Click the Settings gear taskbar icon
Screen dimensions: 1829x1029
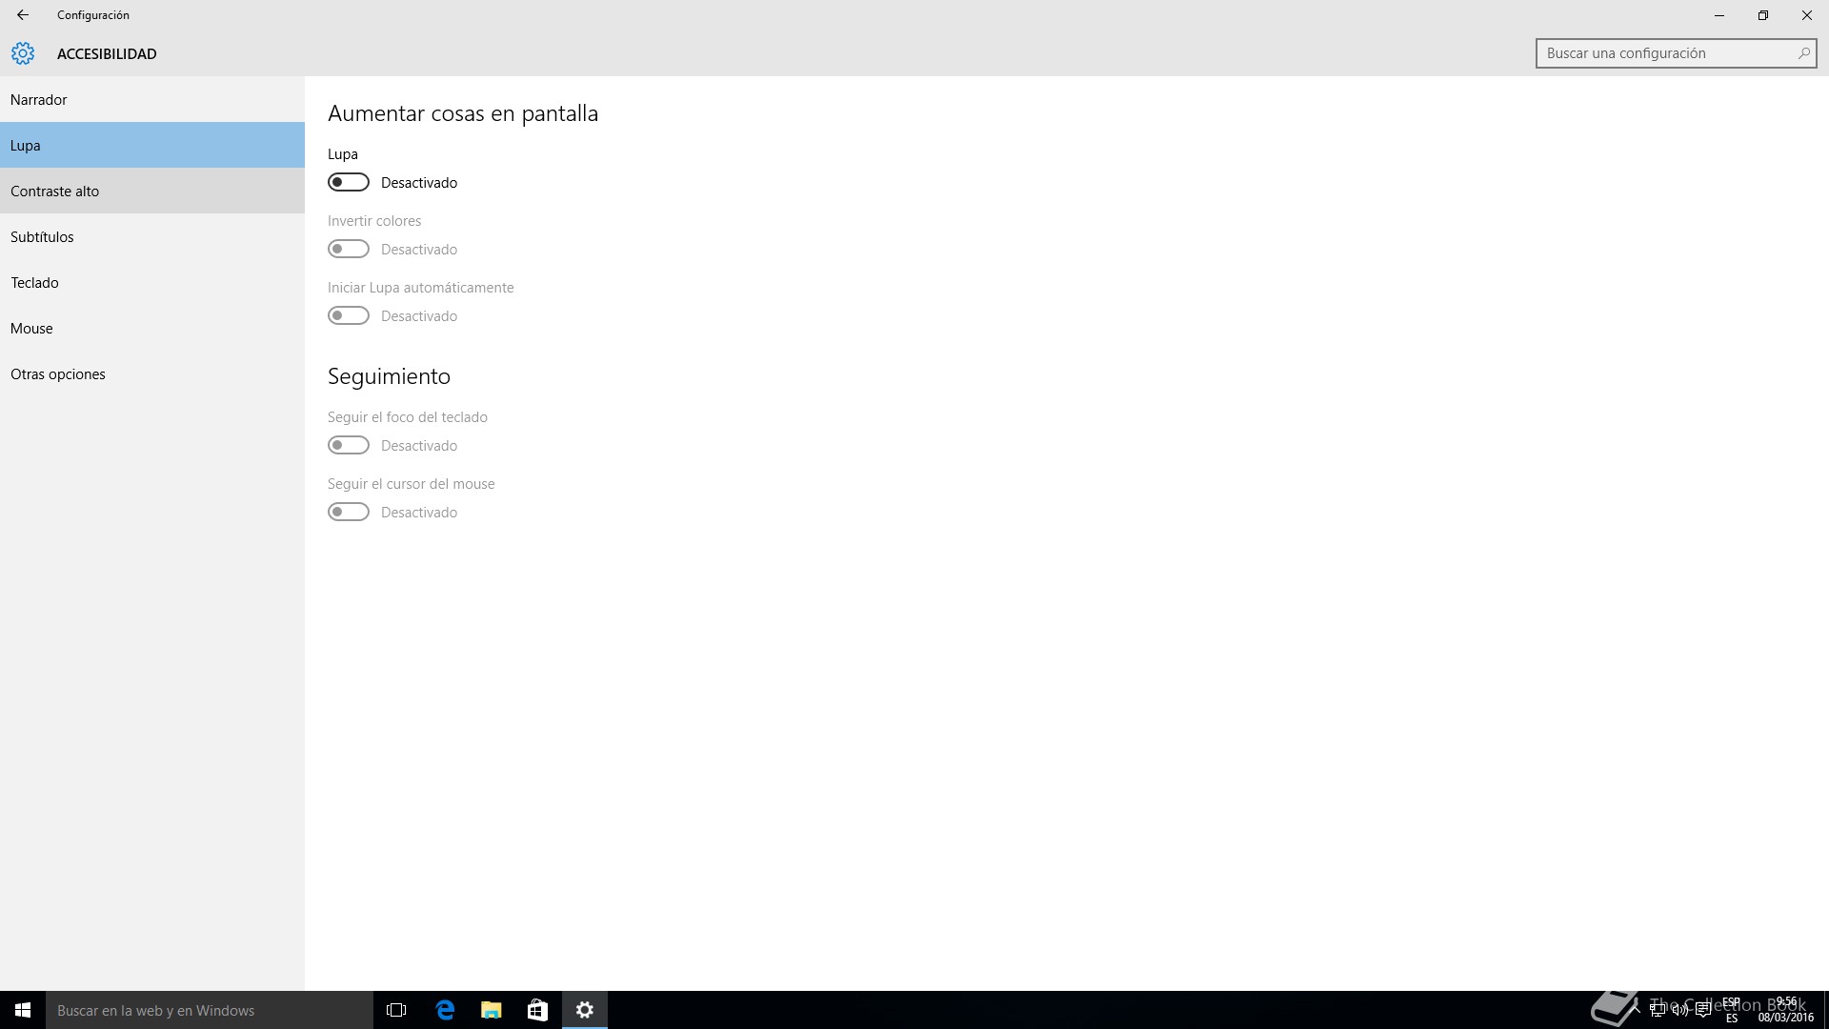pos(585,1010)
